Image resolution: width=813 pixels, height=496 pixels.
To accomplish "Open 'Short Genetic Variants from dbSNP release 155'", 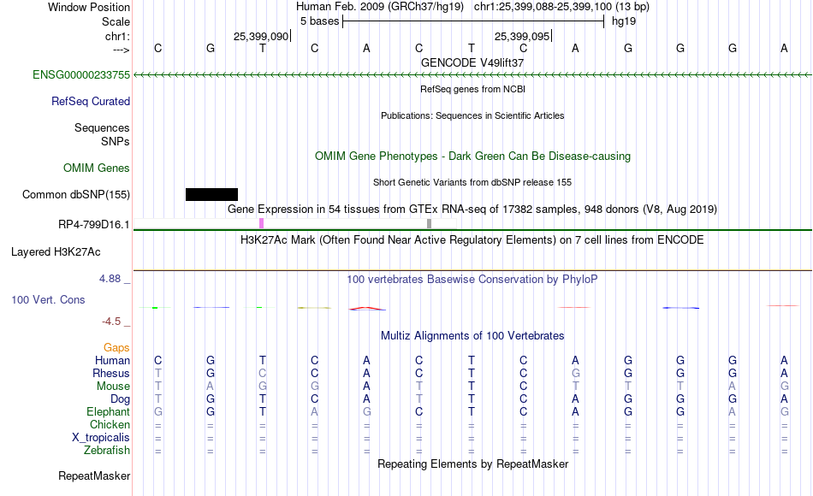I will [472, 182].
